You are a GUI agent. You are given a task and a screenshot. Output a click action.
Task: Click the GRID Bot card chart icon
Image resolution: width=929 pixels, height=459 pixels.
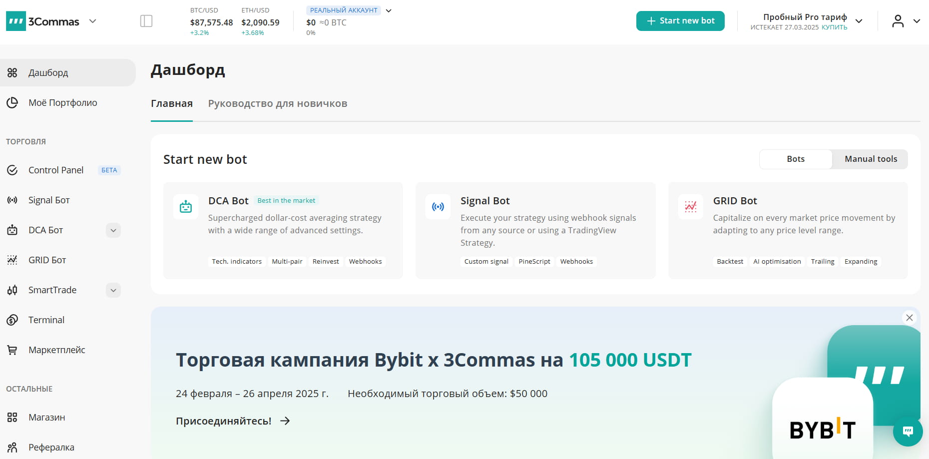pos(691,207)
